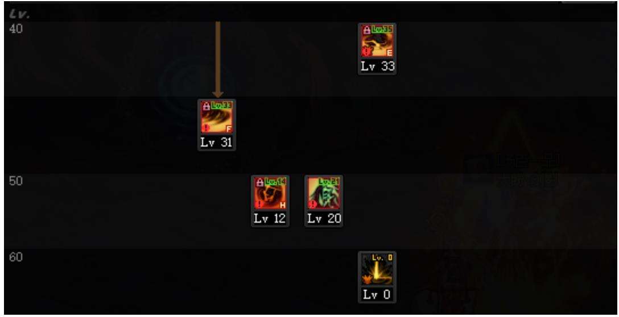The width and height of the screenshot is (619, 317).
Task: Click the red alert badge on Lv 20 skill
Action: (x=313, y=205)
